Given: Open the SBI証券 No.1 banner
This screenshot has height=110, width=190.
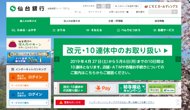Looking at the screenshot, I should tap(29, 58).
